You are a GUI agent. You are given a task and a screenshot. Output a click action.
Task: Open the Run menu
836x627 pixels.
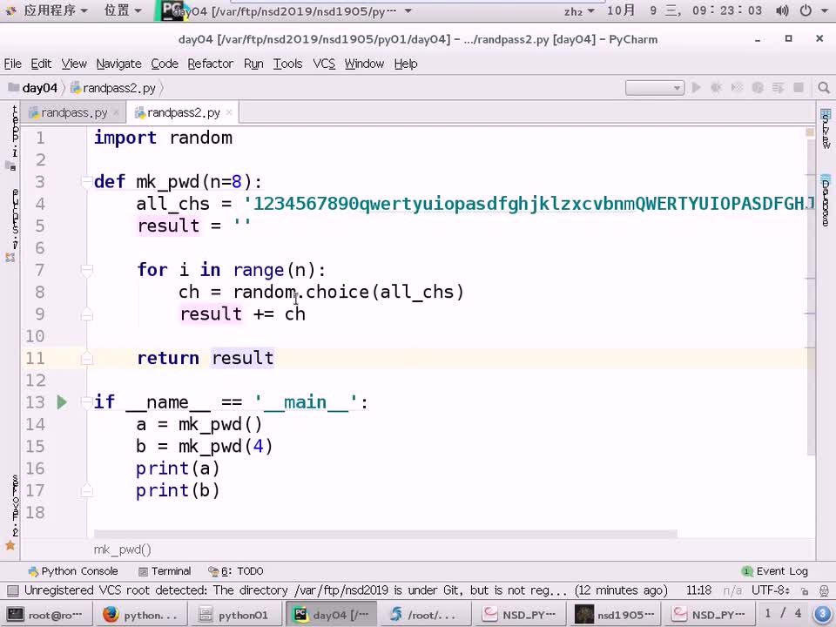coord(253,64)
